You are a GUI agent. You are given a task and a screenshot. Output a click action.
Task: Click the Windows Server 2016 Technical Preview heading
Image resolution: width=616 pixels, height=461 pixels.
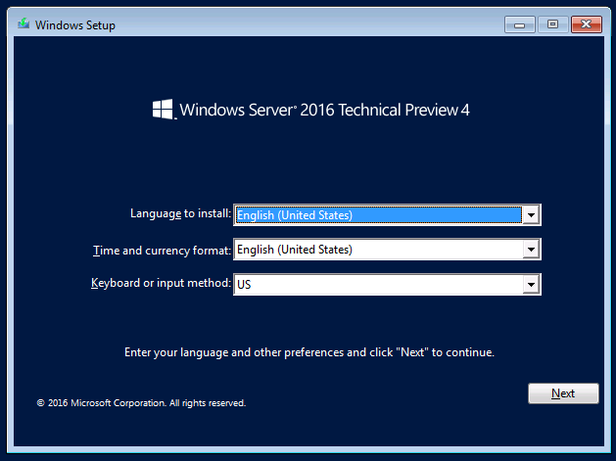pos(324,110)
